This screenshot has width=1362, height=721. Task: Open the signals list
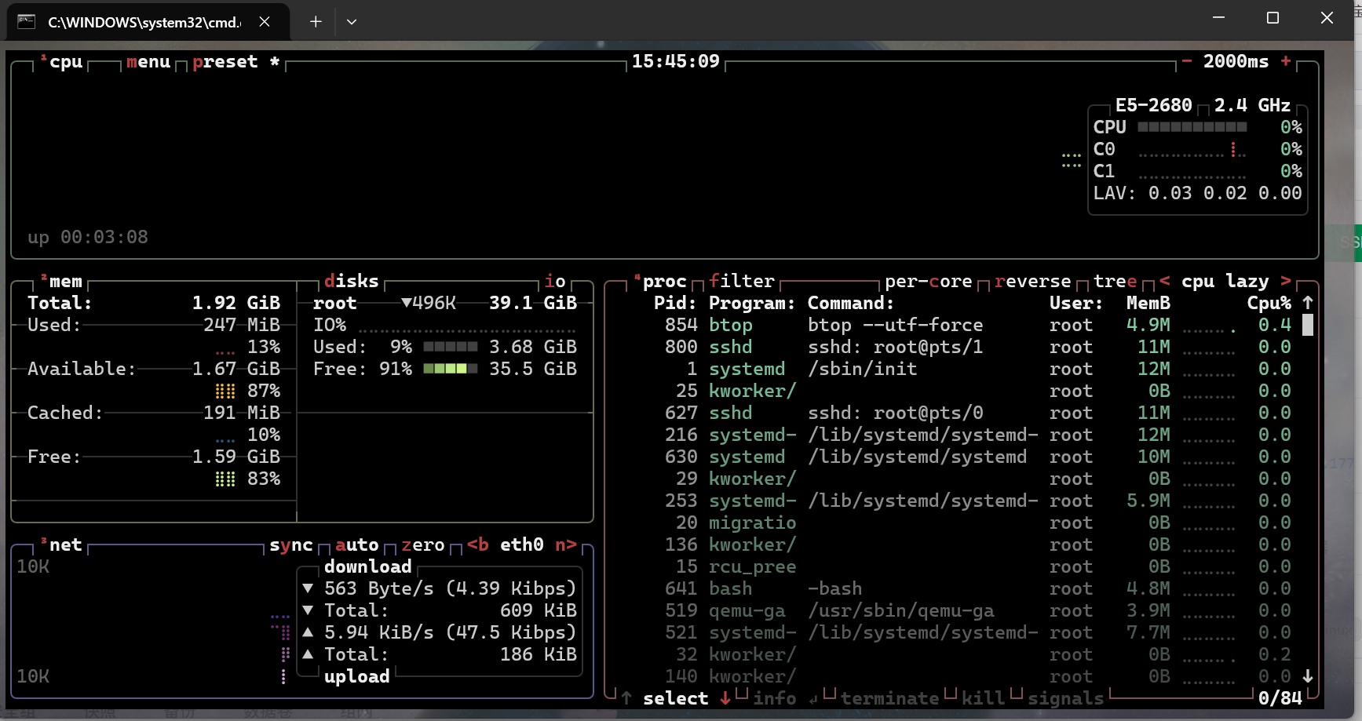click(1066, 698)
